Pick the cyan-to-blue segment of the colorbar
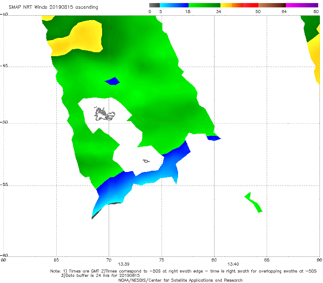Screen dimensions: 323x283 tap(174, 5)
